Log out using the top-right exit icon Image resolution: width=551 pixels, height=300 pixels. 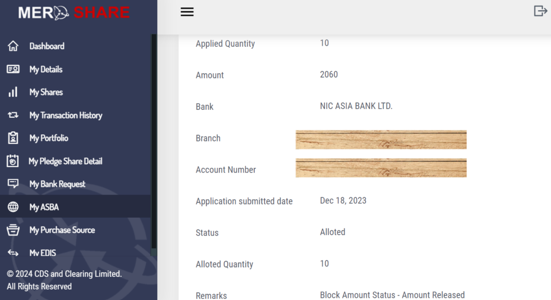[540, 11]
